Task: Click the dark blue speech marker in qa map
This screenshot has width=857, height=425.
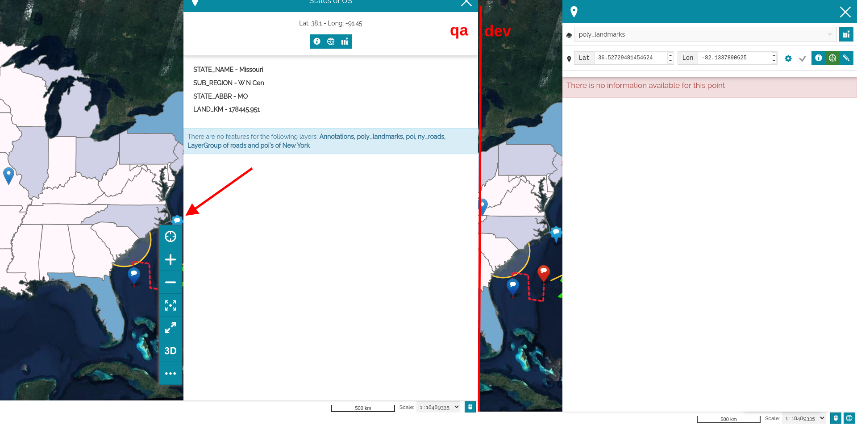Action: [x=134, y=275]
